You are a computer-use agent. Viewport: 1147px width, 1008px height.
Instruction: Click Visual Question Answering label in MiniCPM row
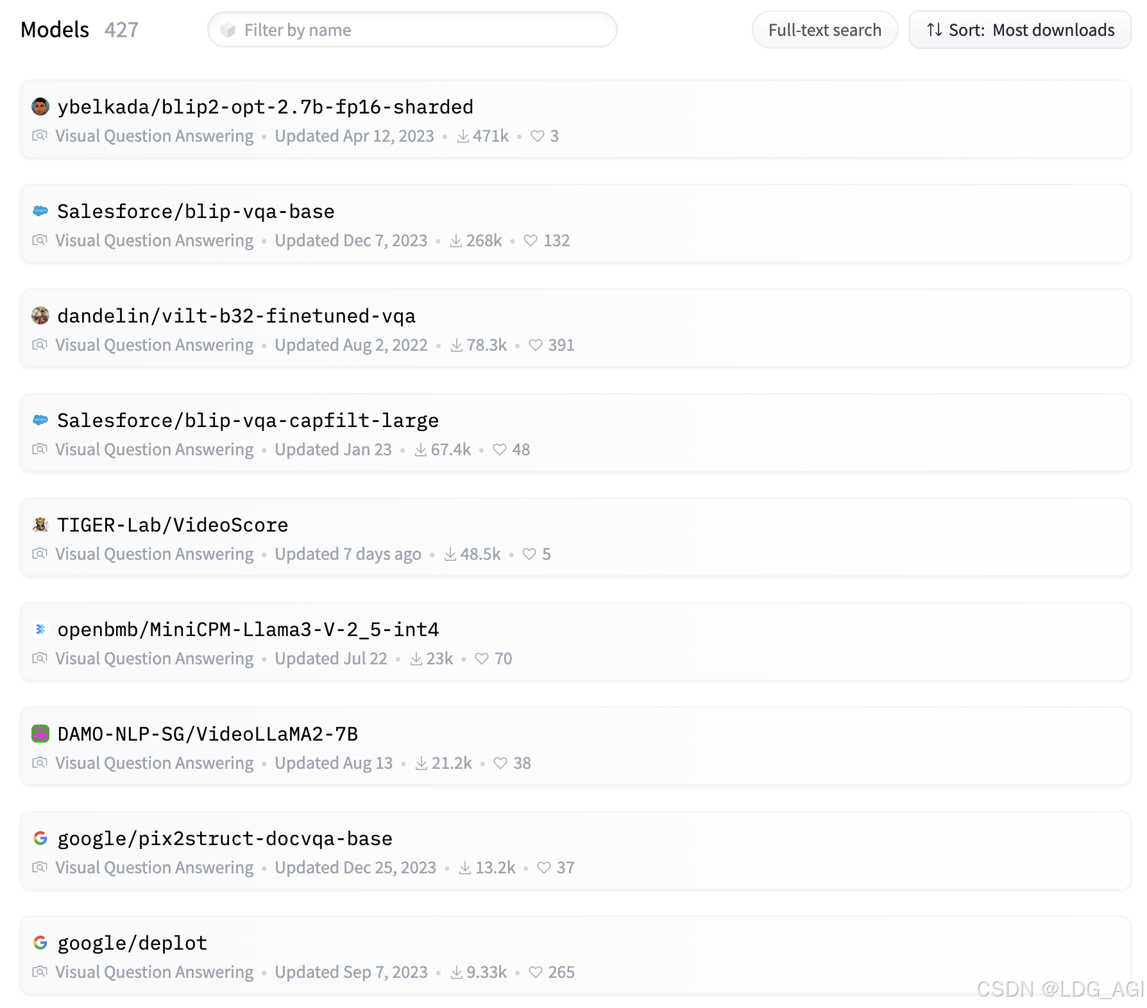(x=155, y=659)
